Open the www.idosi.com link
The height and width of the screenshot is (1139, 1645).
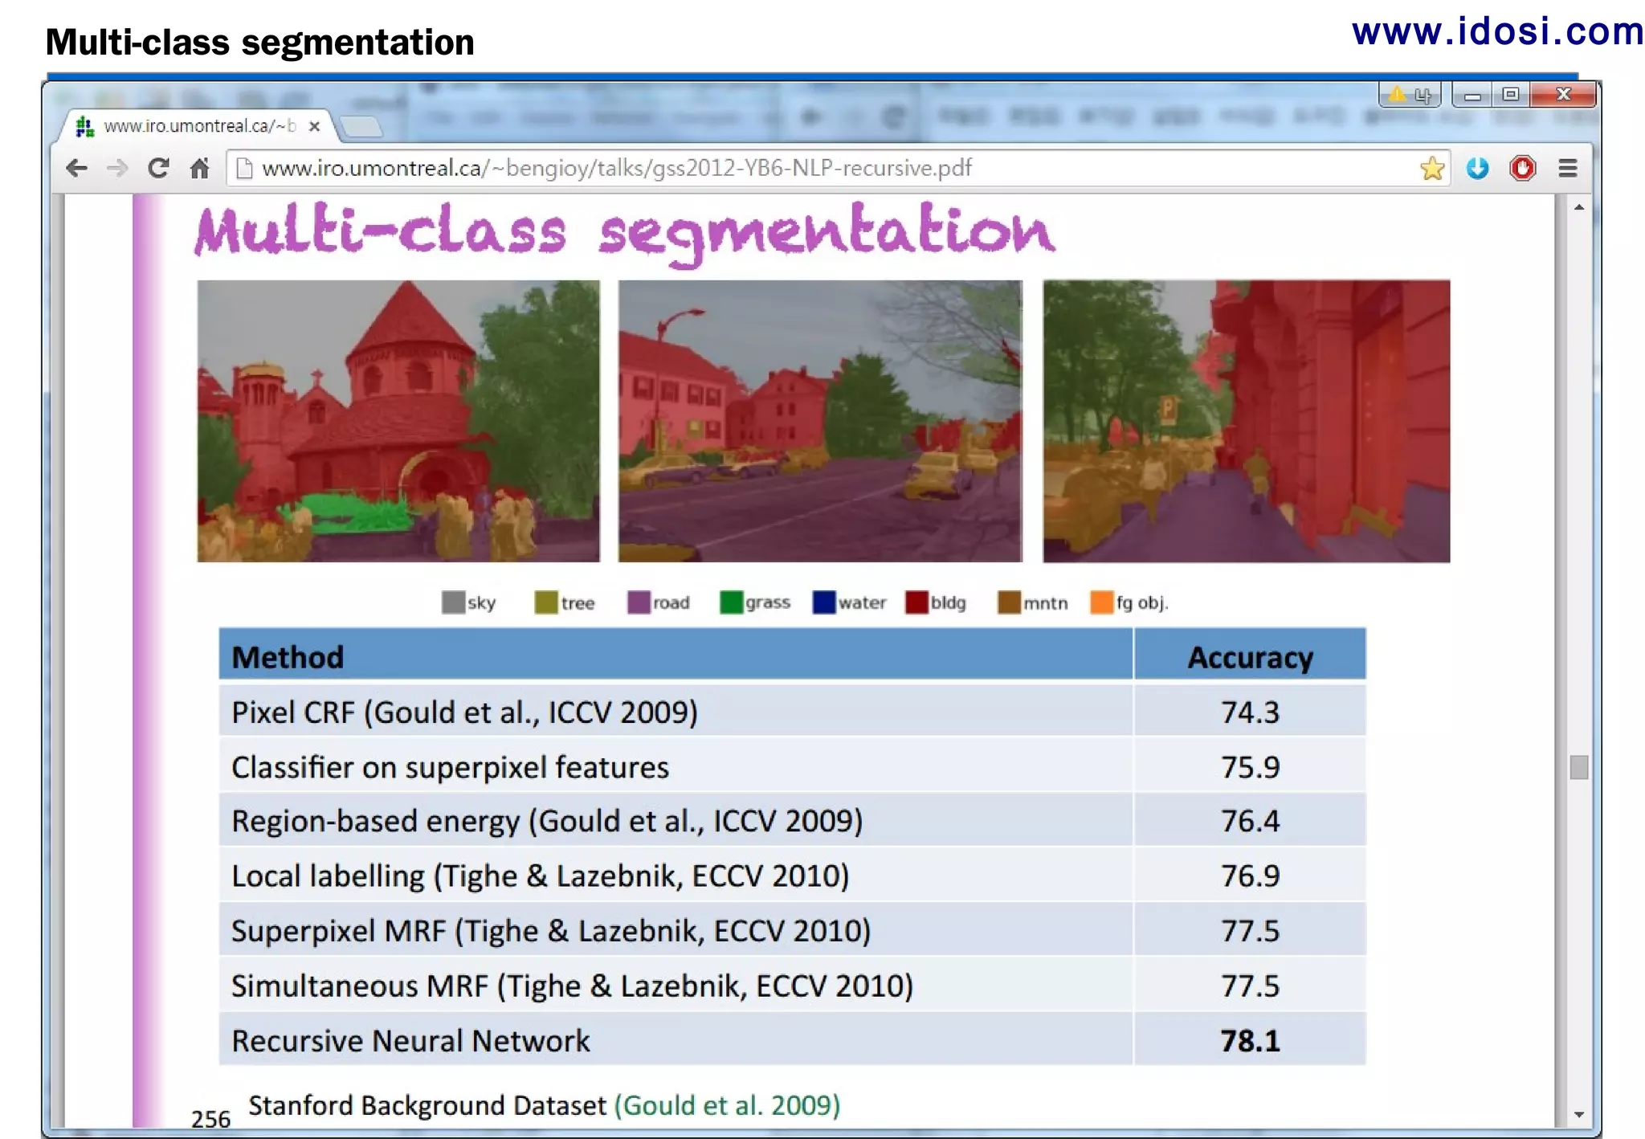(1497, 31)
